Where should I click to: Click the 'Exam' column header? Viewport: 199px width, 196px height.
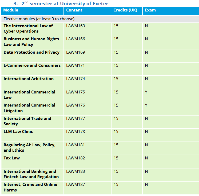point(150,10)
